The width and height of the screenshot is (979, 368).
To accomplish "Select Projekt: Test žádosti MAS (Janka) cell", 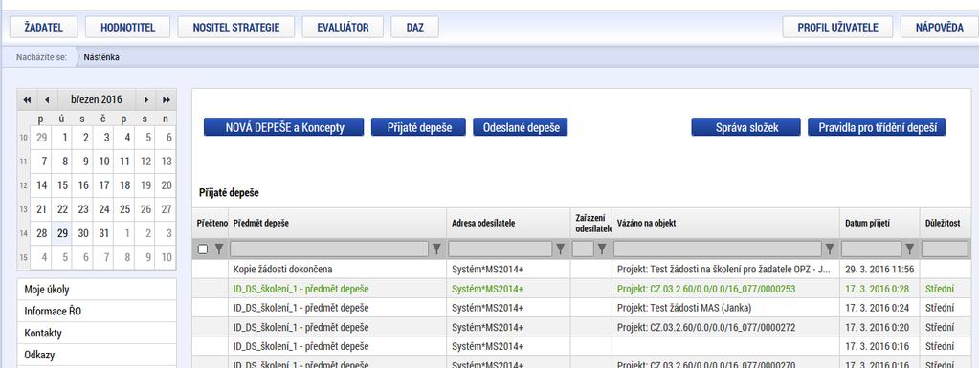I will pyautogui.click(x=725, y=308).
